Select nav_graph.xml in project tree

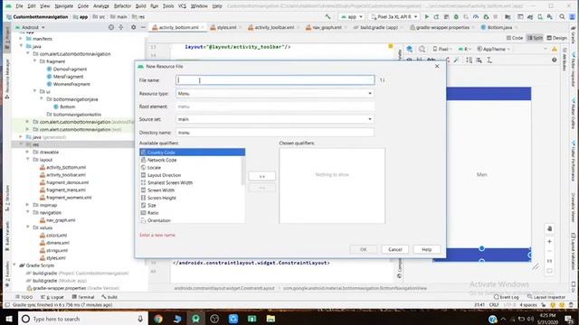tap(61, 220)
